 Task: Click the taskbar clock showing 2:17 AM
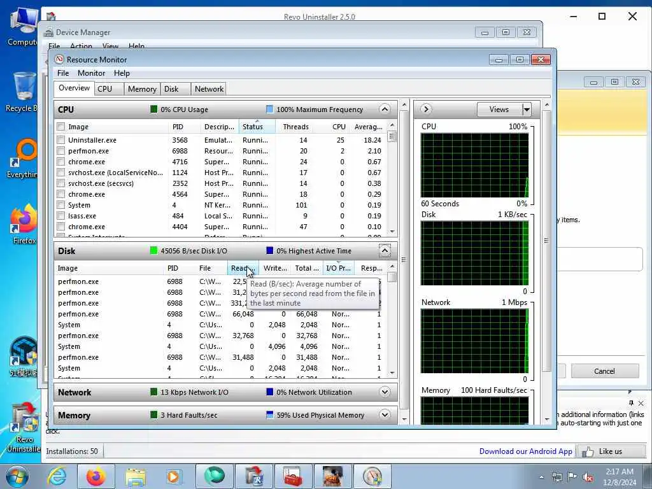620,477
